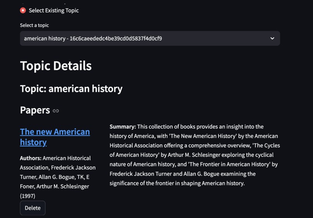Click the bold 'Summary:' label
The image size is (313, 218).
coord(123,127)
